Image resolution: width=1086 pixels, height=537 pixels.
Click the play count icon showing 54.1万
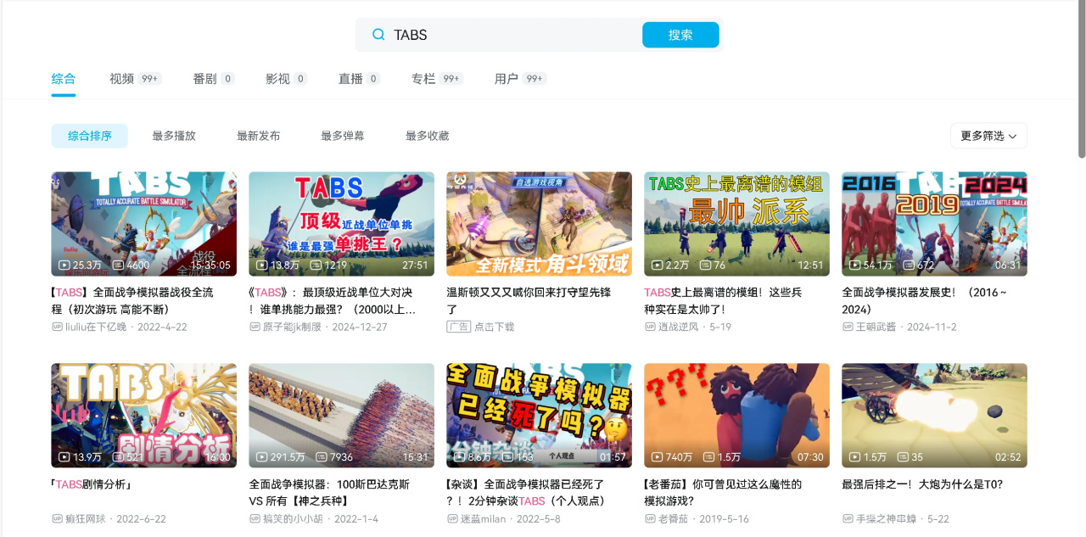pos(855,266)
